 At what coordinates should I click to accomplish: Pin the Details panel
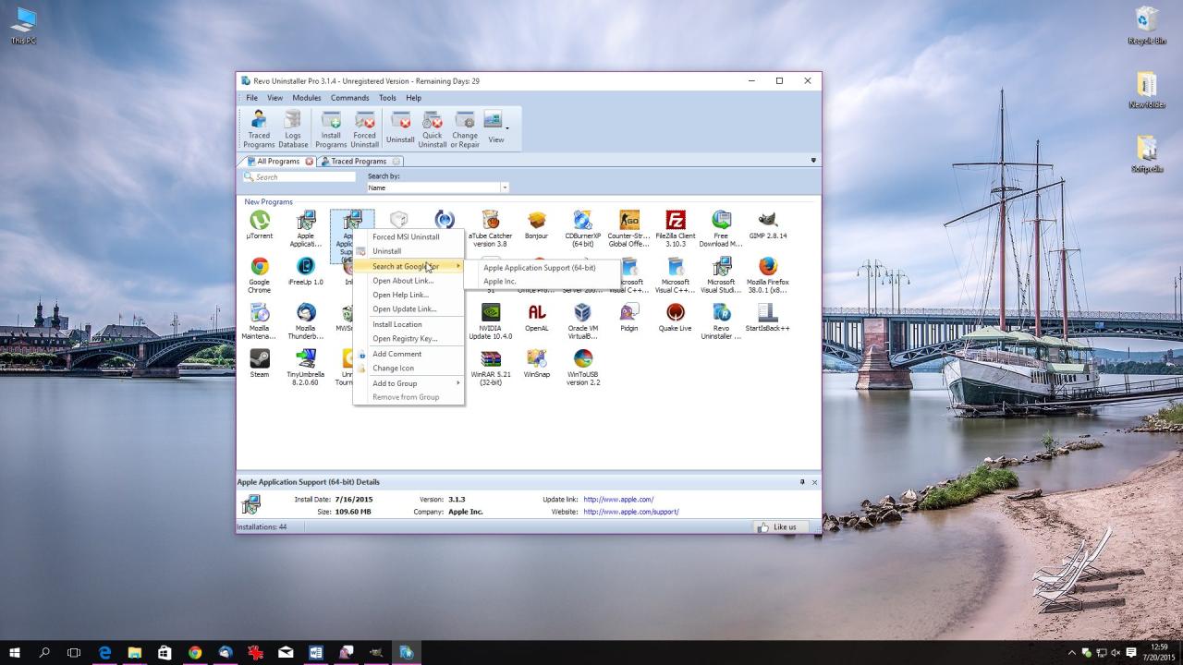tap(802, 482)
